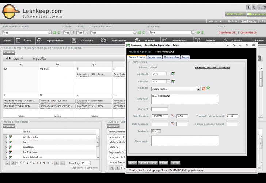Expand the Werther Villar row
The image size is (266, 183).
6,137
